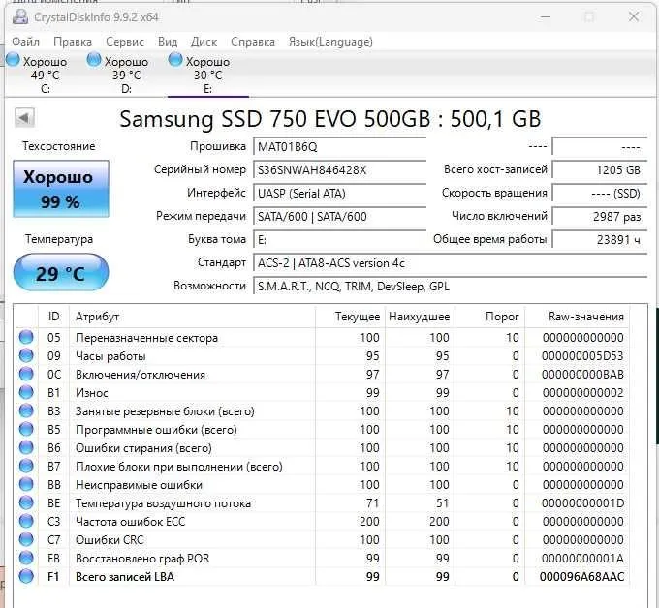Click the blue health orb for drive D:
659x608 pixels.
pos(94,60)
